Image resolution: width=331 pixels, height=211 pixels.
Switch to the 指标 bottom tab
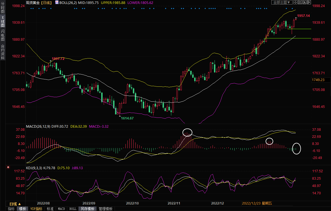pyautogui.click(x=11, y=209)
